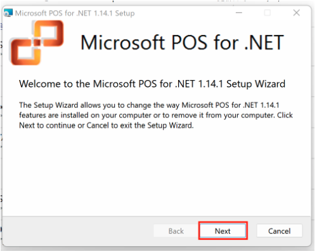Click the disabled maximize button in title bar

click(268, 13)
